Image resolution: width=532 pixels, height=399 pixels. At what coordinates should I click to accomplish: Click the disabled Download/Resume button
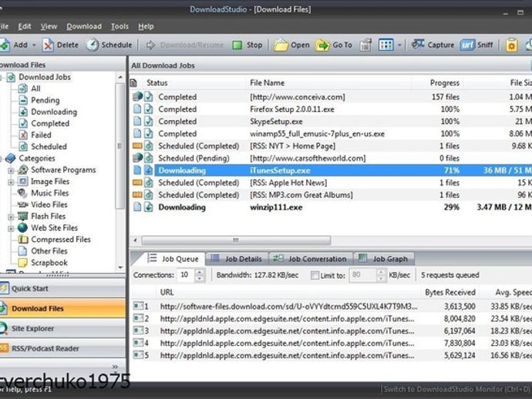tap(185, 45)
